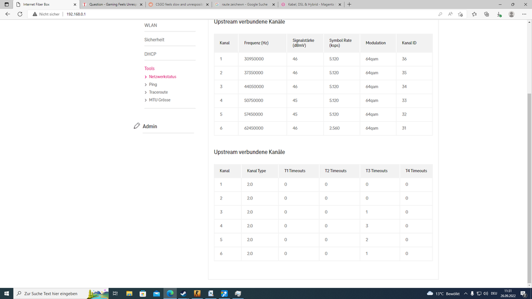532x299 pixels.
Task: Open the WLAN menu section
Action: (151, 26)
